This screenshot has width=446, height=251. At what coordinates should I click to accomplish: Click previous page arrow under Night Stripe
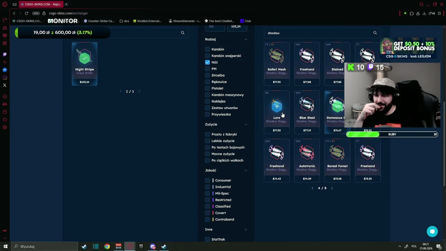tap(121, 91)
